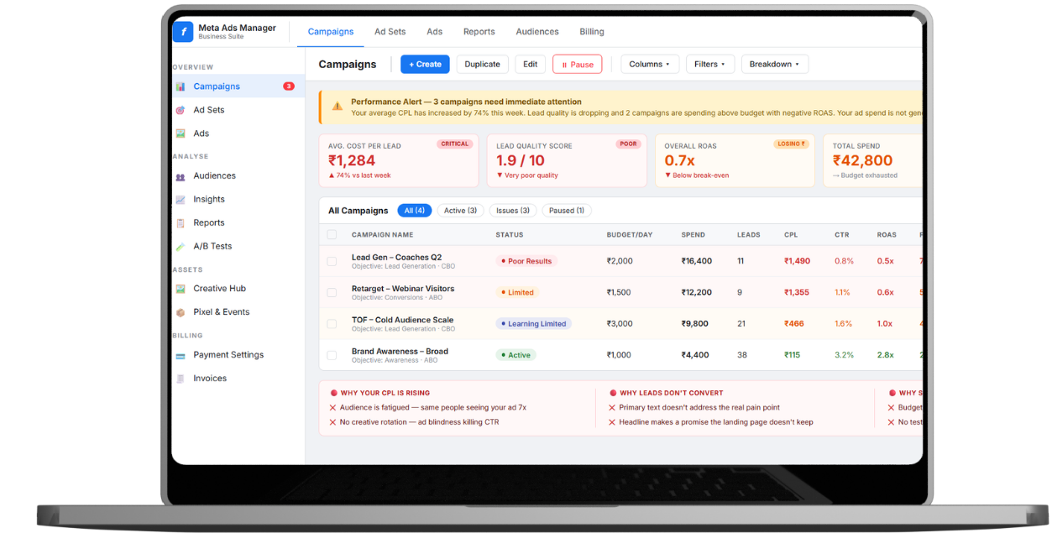Click the Overall ROAS card
1052x554 pixels.
[x=735, y=160]
